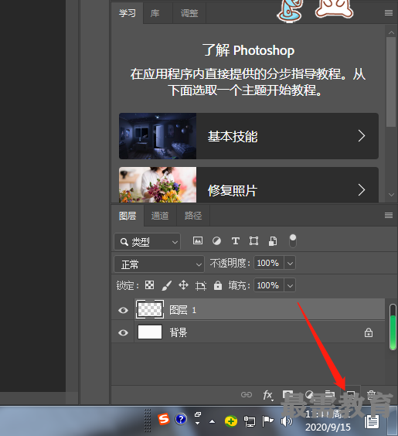Click the green slider beside the layer list
398x436 pixels.
[x=393, y=327]
